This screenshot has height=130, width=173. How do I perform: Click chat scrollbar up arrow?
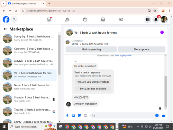pyautogui.click(x=166, y=56)
